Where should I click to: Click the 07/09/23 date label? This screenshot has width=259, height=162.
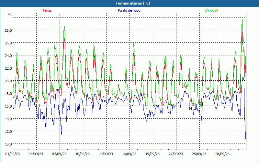coord(59,154)
